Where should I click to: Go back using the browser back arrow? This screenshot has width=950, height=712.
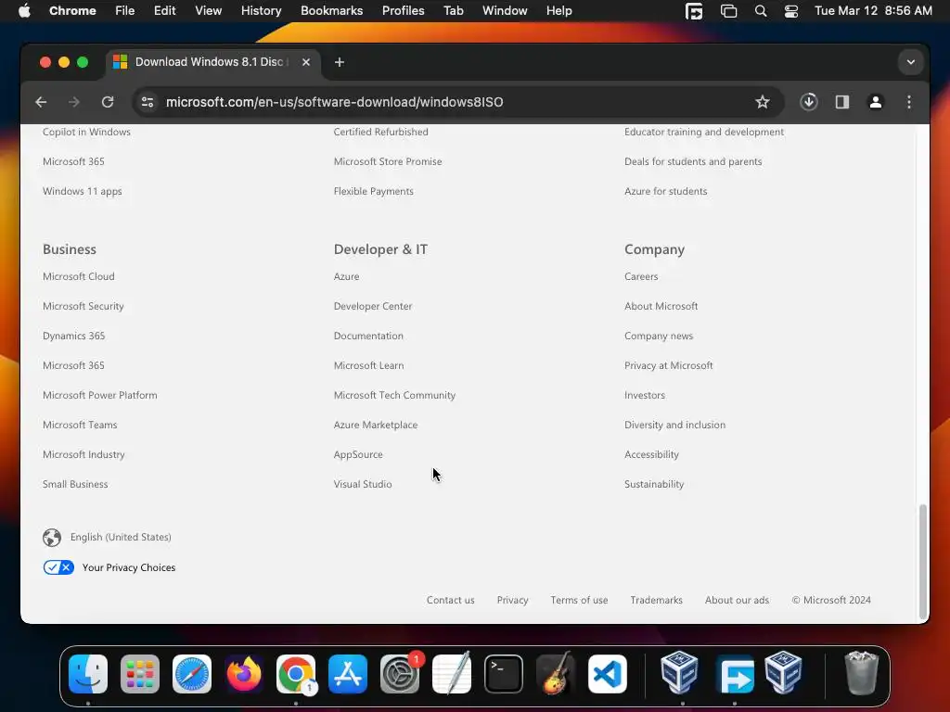point(41,102)
